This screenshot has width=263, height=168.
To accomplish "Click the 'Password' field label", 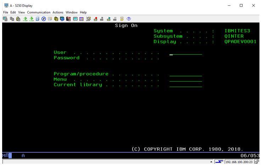I will (67, 58).
